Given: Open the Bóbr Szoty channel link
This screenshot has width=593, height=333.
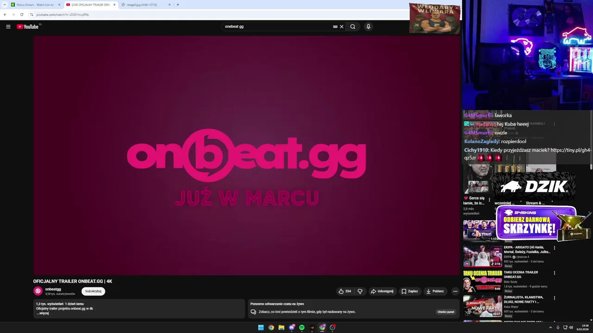Looking at the screenshot, I should (511, 282).
